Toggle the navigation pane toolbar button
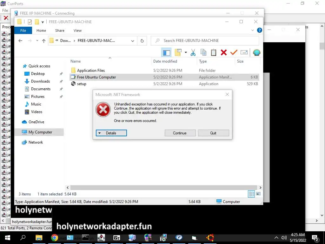This screenshot has width=325, height=244. point(166,52)
